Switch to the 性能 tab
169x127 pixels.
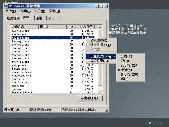(40, 18)
